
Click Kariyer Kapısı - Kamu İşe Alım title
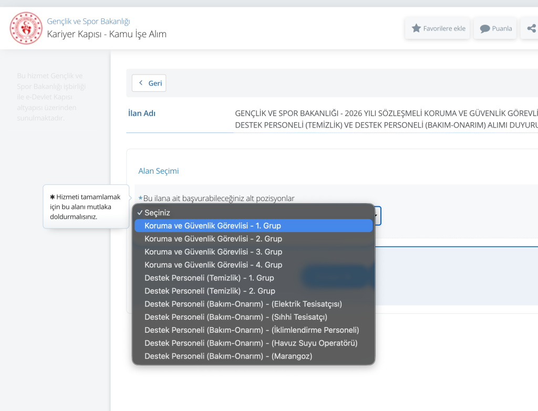tap(107, 34)
